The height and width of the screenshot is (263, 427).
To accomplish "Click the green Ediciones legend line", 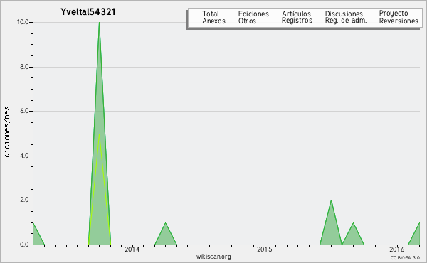I will [231, 14].
